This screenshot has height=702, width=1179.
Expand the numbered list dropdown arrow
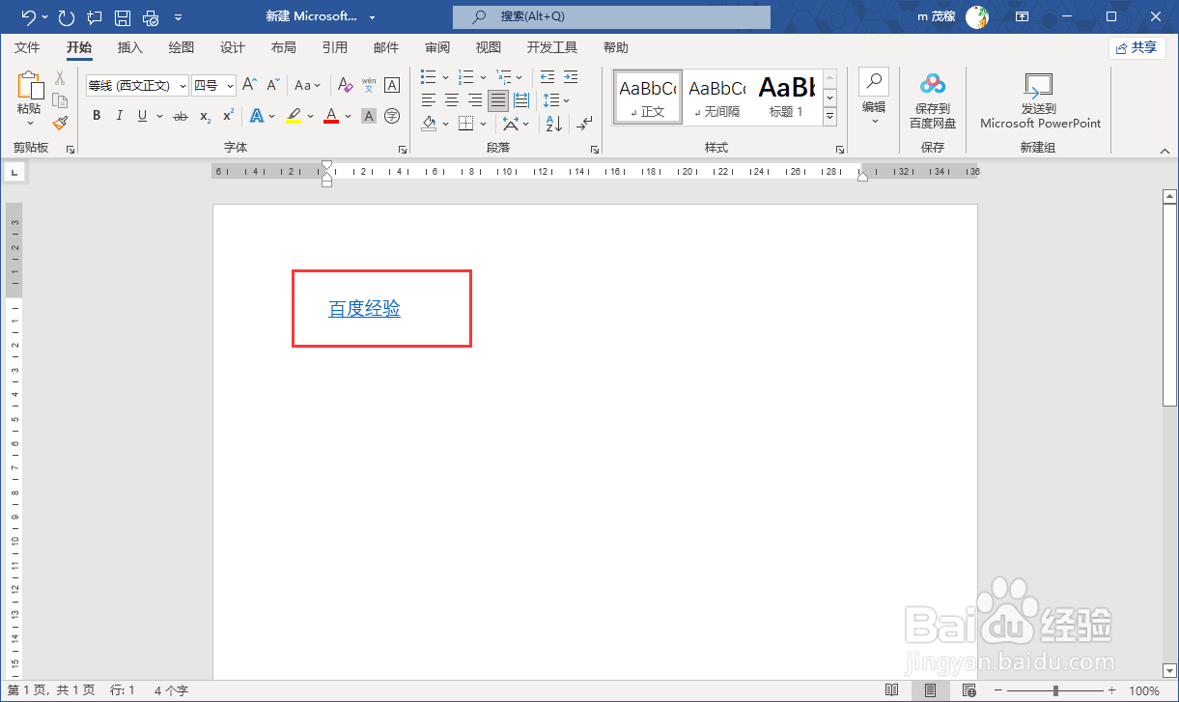click(x=483, y=77)
